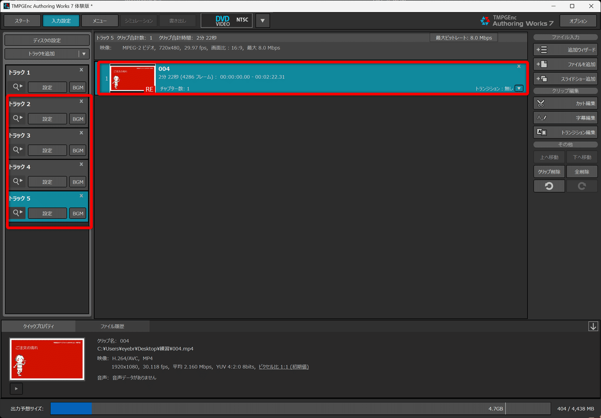
Task: Click ファイルを追加 to add a file
Action: (565, 64)
